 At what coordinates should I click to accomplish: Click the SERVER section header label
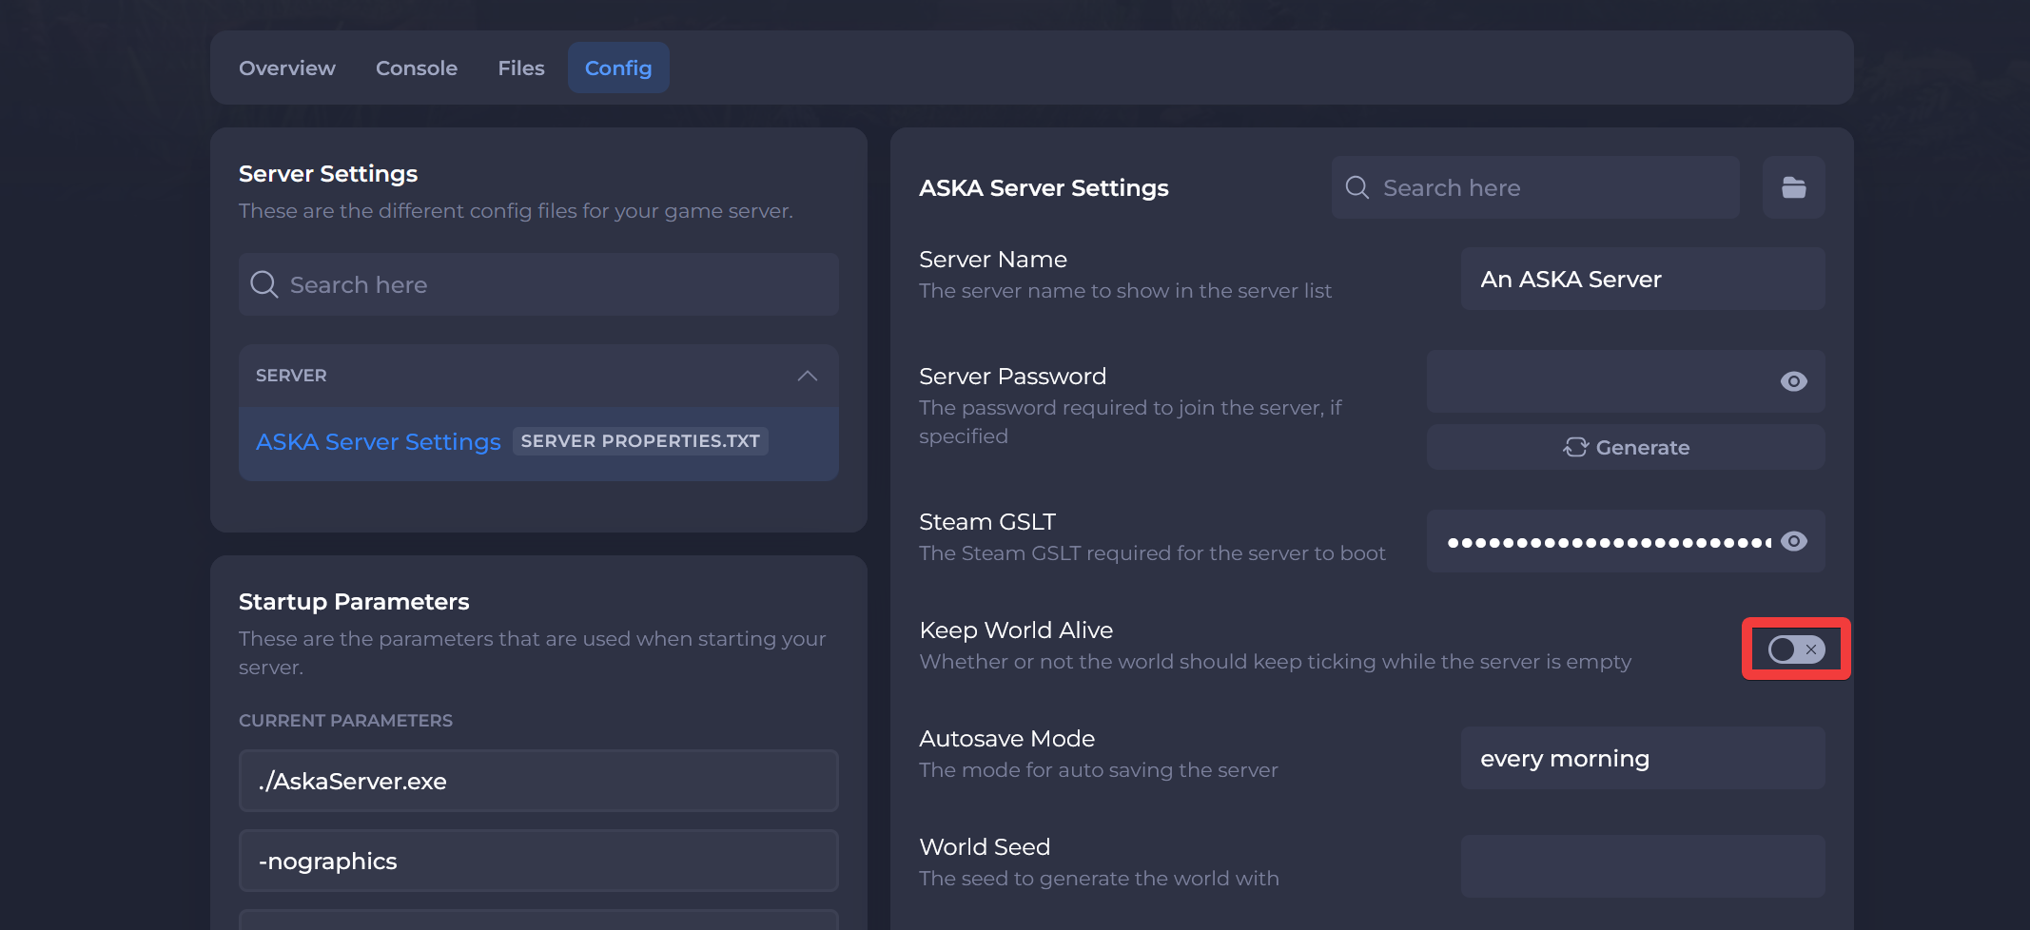pos(291,376)
